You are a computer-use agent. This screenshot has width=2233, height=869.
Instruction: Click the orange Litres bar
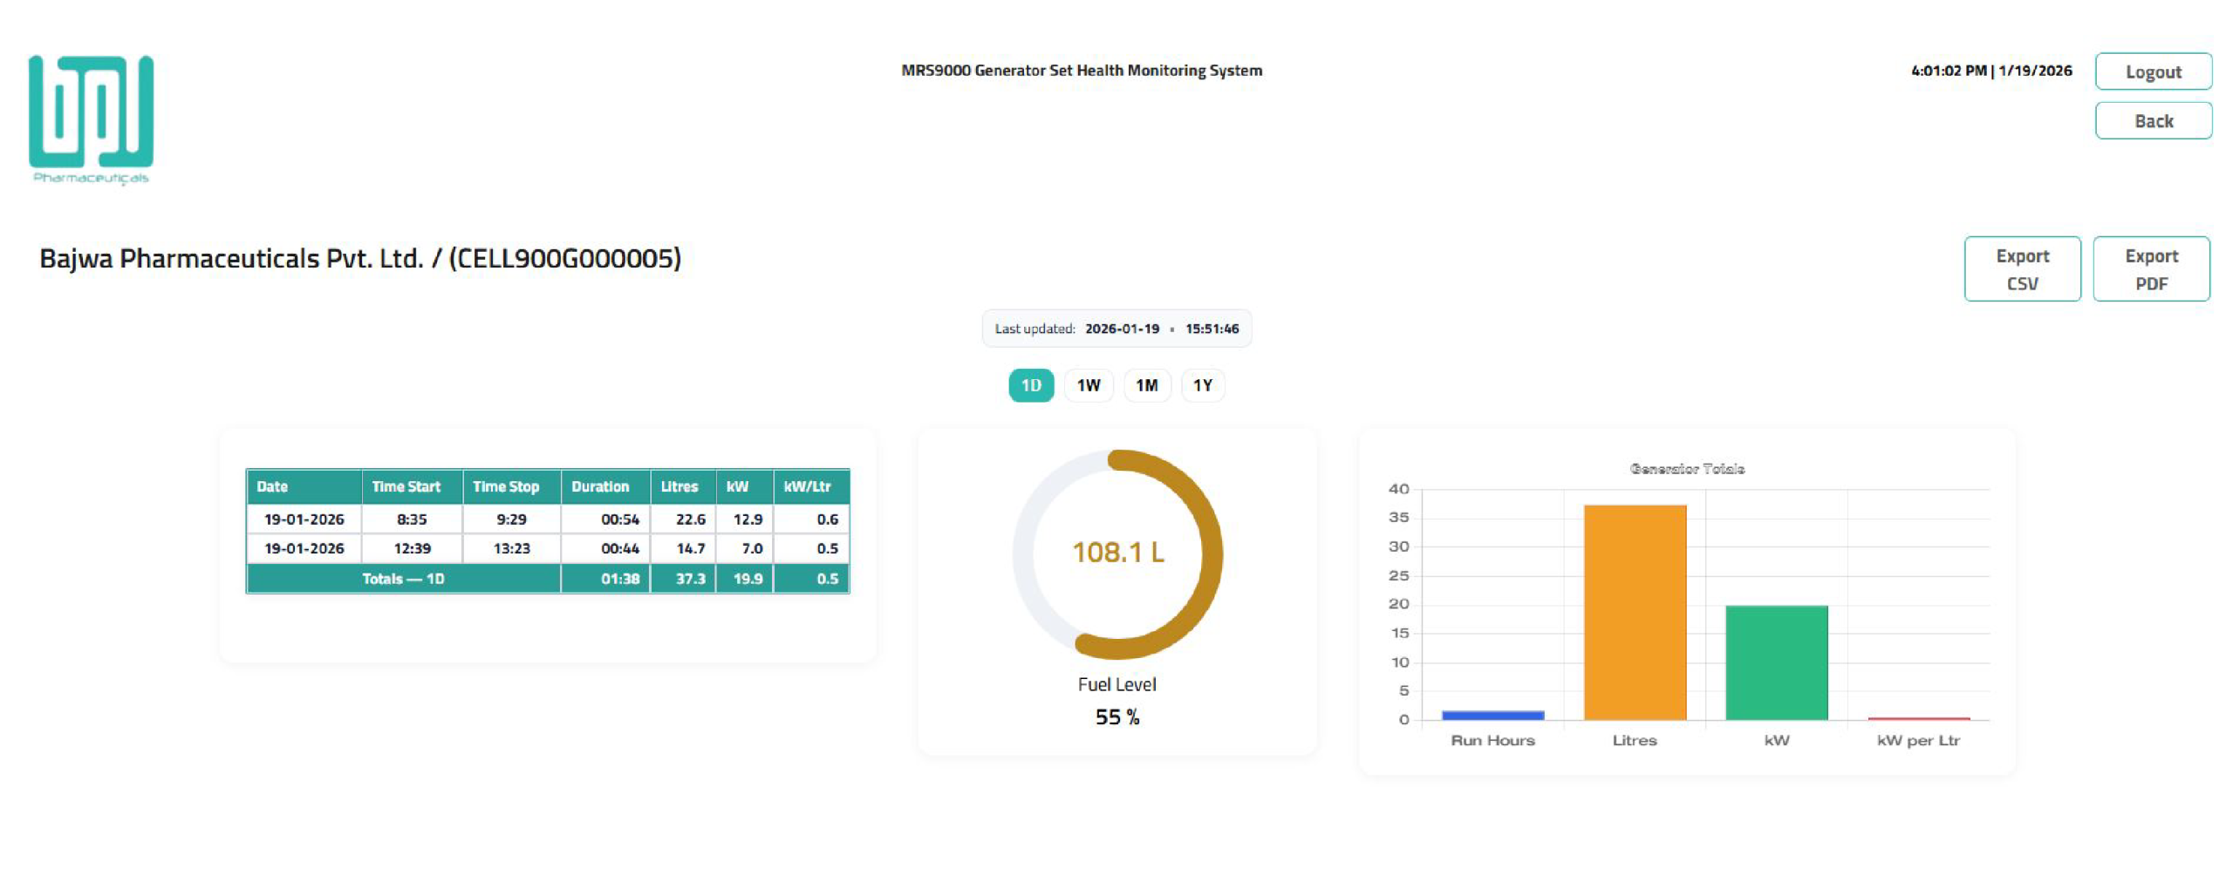click(x=1634, y=612)
